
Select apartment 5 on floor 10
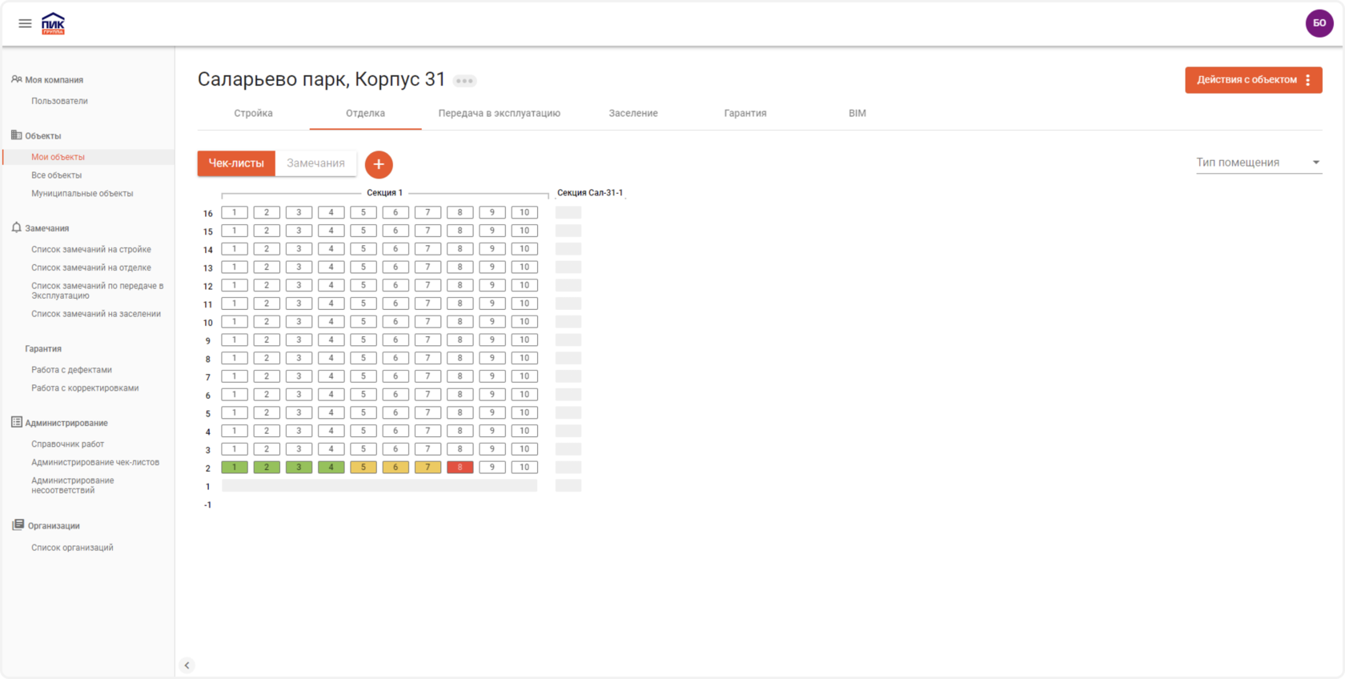[x=363, y=322]
